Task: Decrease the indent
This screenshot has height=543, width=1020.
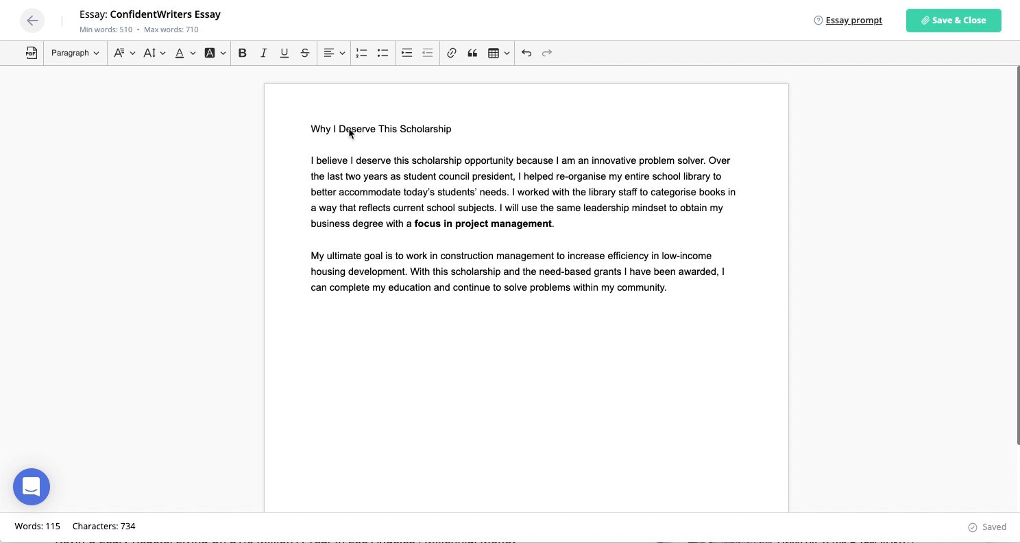Action: point(428,53)
